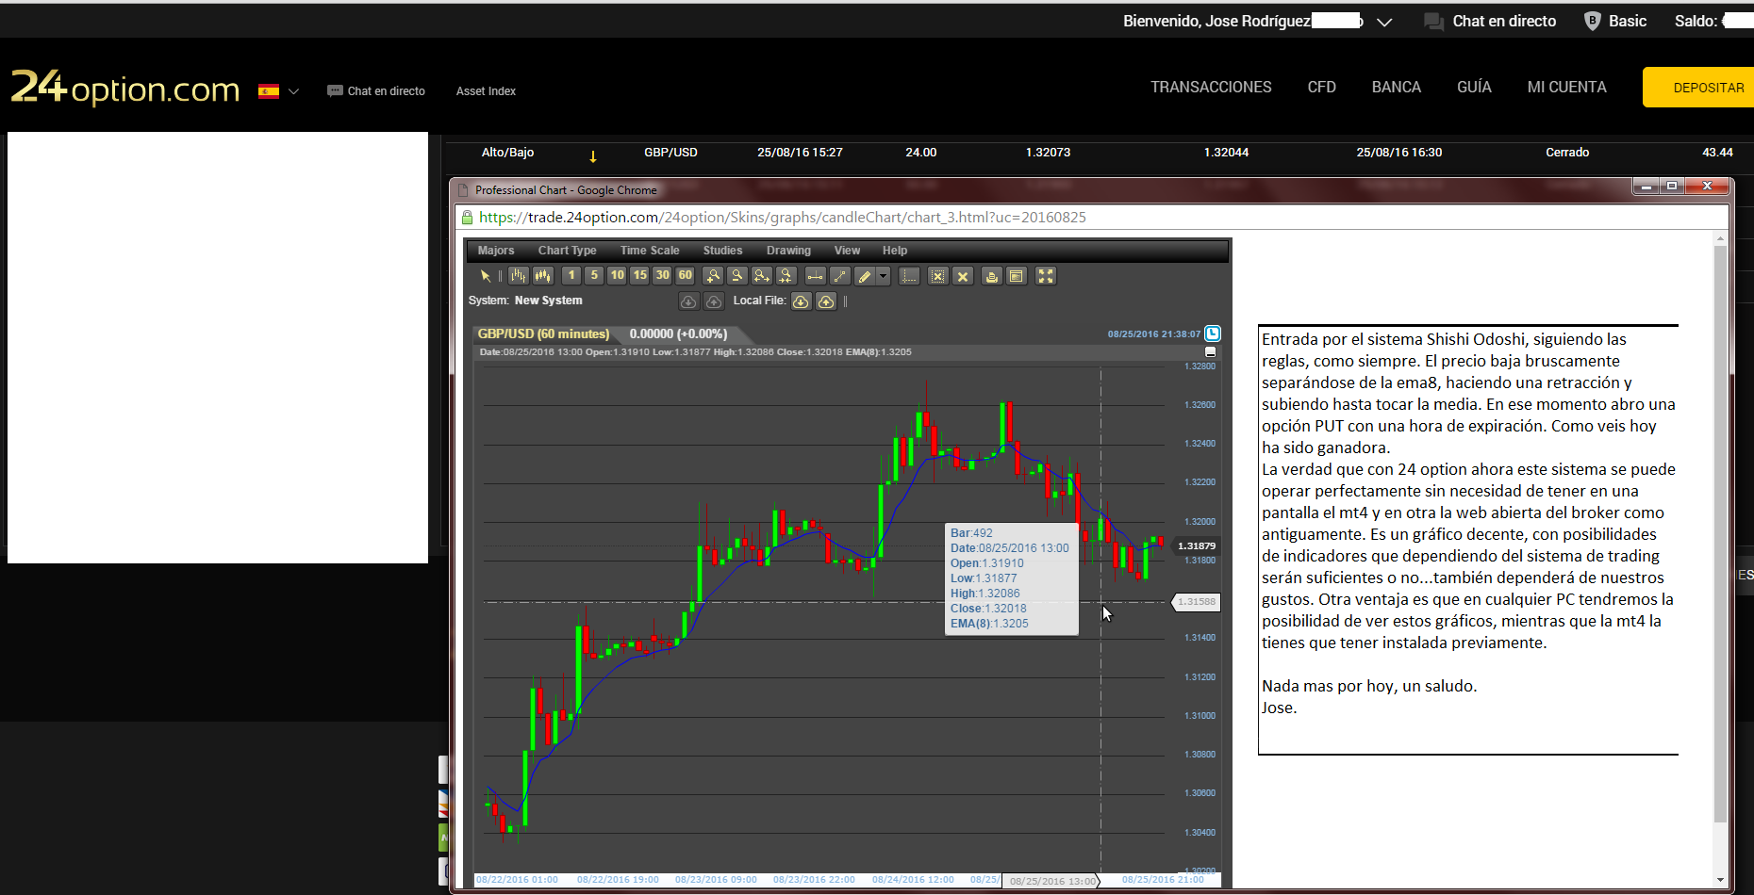Click the 1.31879 current price label
Screen dimensions: 1754x895
[1196, 545]
